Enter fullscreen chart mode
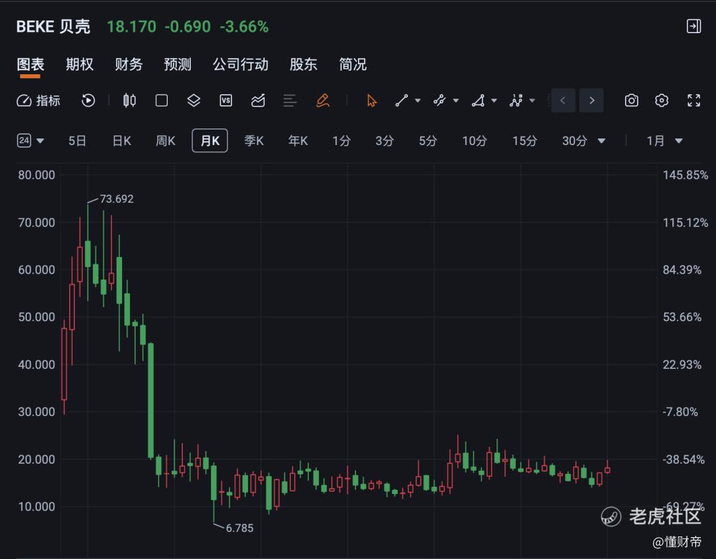The width and height of the screenshot is (716, 559). (693, 101)
